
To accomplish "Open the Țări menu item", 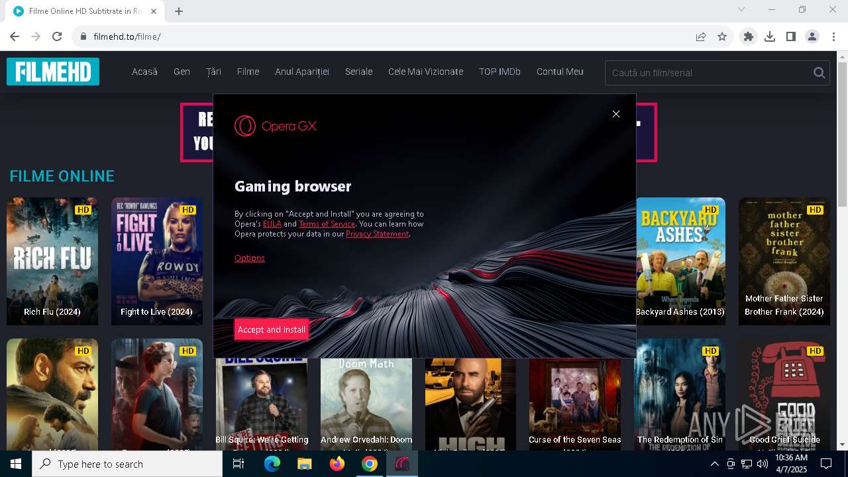I will click(213, 72).
